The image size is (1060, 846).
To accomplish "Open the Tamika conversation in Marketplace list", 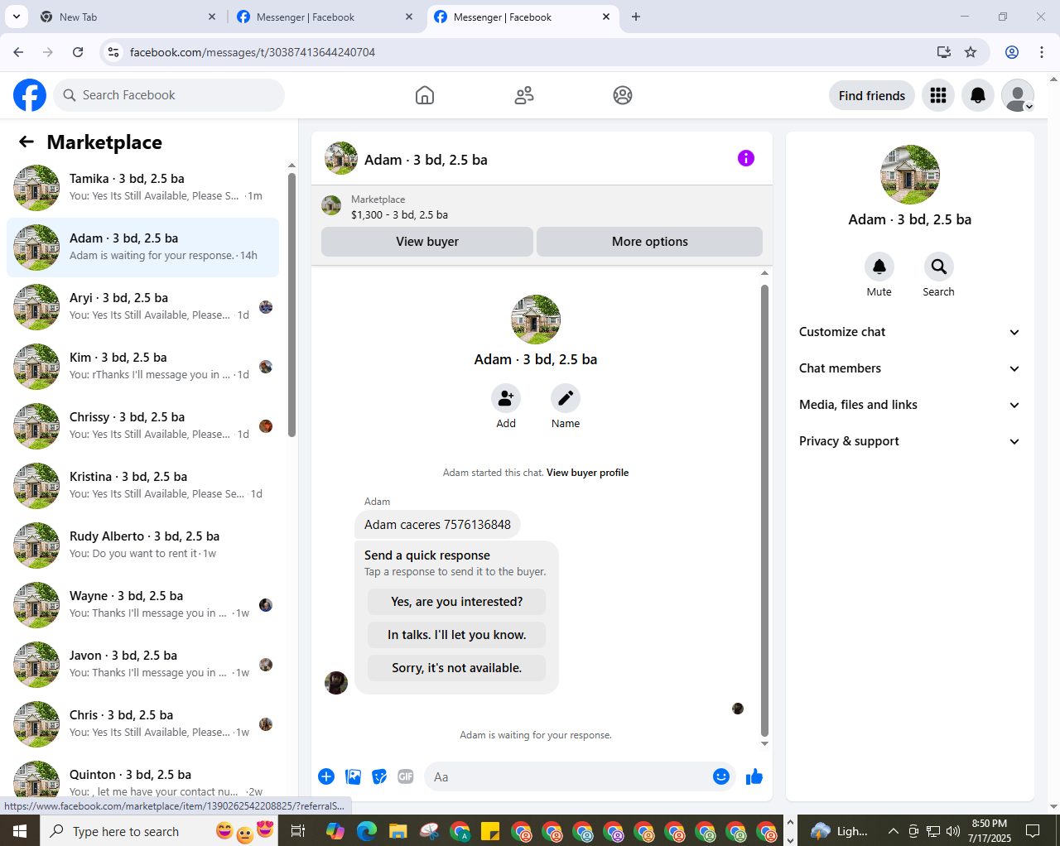I will pos(142,188).
